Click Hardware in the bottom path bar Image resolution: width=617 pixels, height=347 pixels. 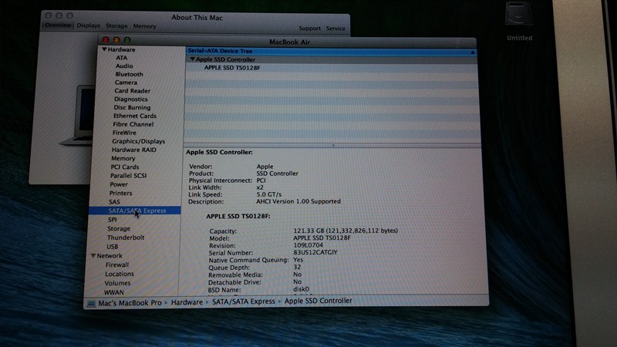point(187,303)
